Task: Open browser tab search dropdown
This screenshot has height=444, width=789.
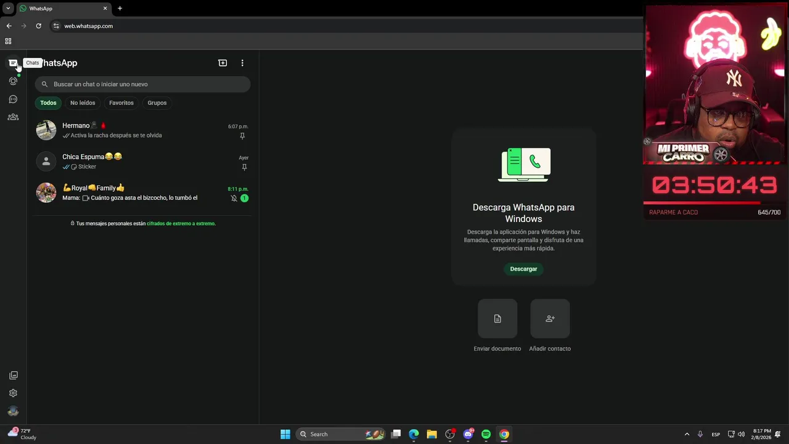Action: pos(8,9)
